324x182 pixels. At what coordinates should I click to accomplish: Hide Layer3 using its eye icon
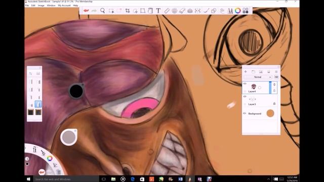[x=245, y=97]
